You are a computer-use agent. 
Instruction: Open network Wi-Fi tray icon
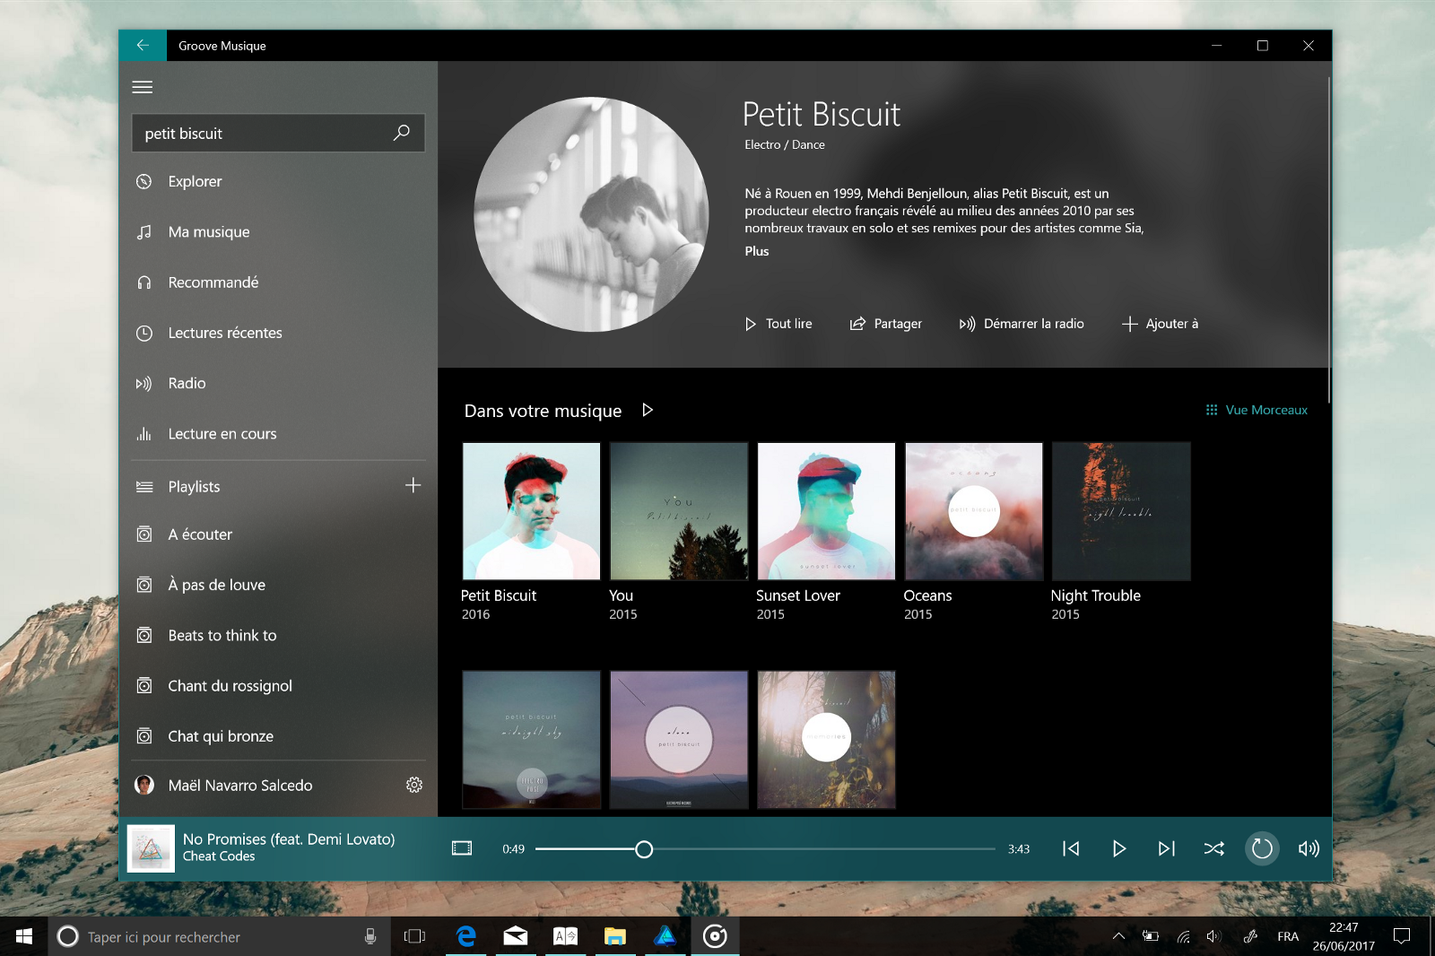1183,936
